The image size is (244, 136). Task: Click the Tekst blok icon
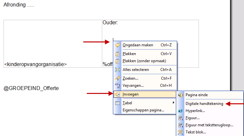181,132
